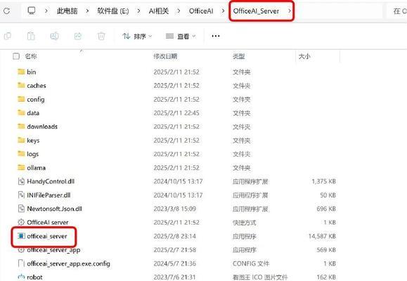Select the Newtonsoft.Json.dll file
This screenshot has height=281, width=407.
54,209
